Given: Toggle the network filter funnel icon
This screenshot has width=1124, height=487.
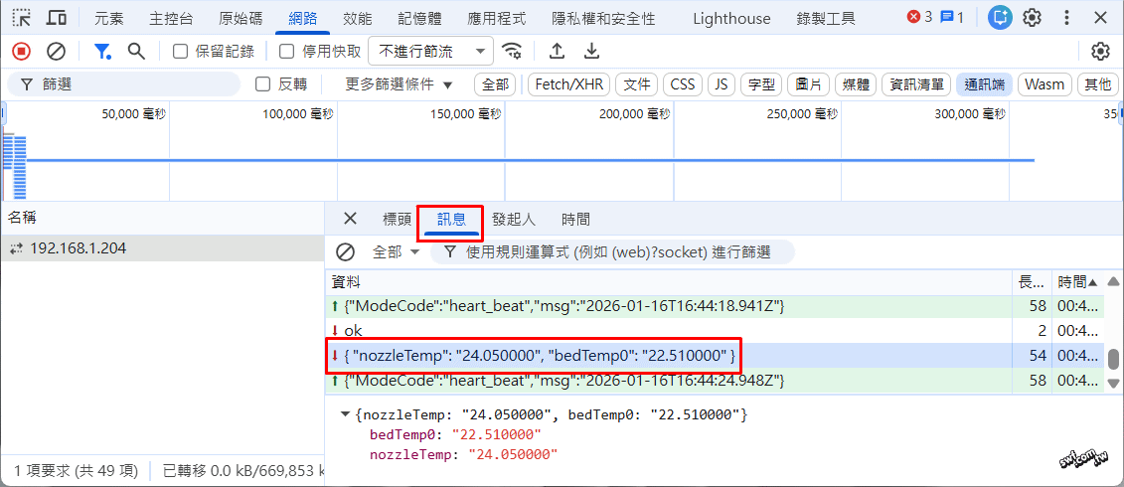Looking at the screenshot, I should (103, 51).
